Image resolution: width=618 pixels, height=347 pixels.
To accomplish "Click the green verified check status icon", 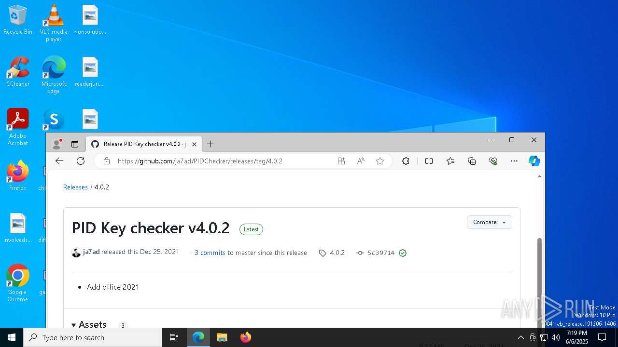I will point(403,253).
